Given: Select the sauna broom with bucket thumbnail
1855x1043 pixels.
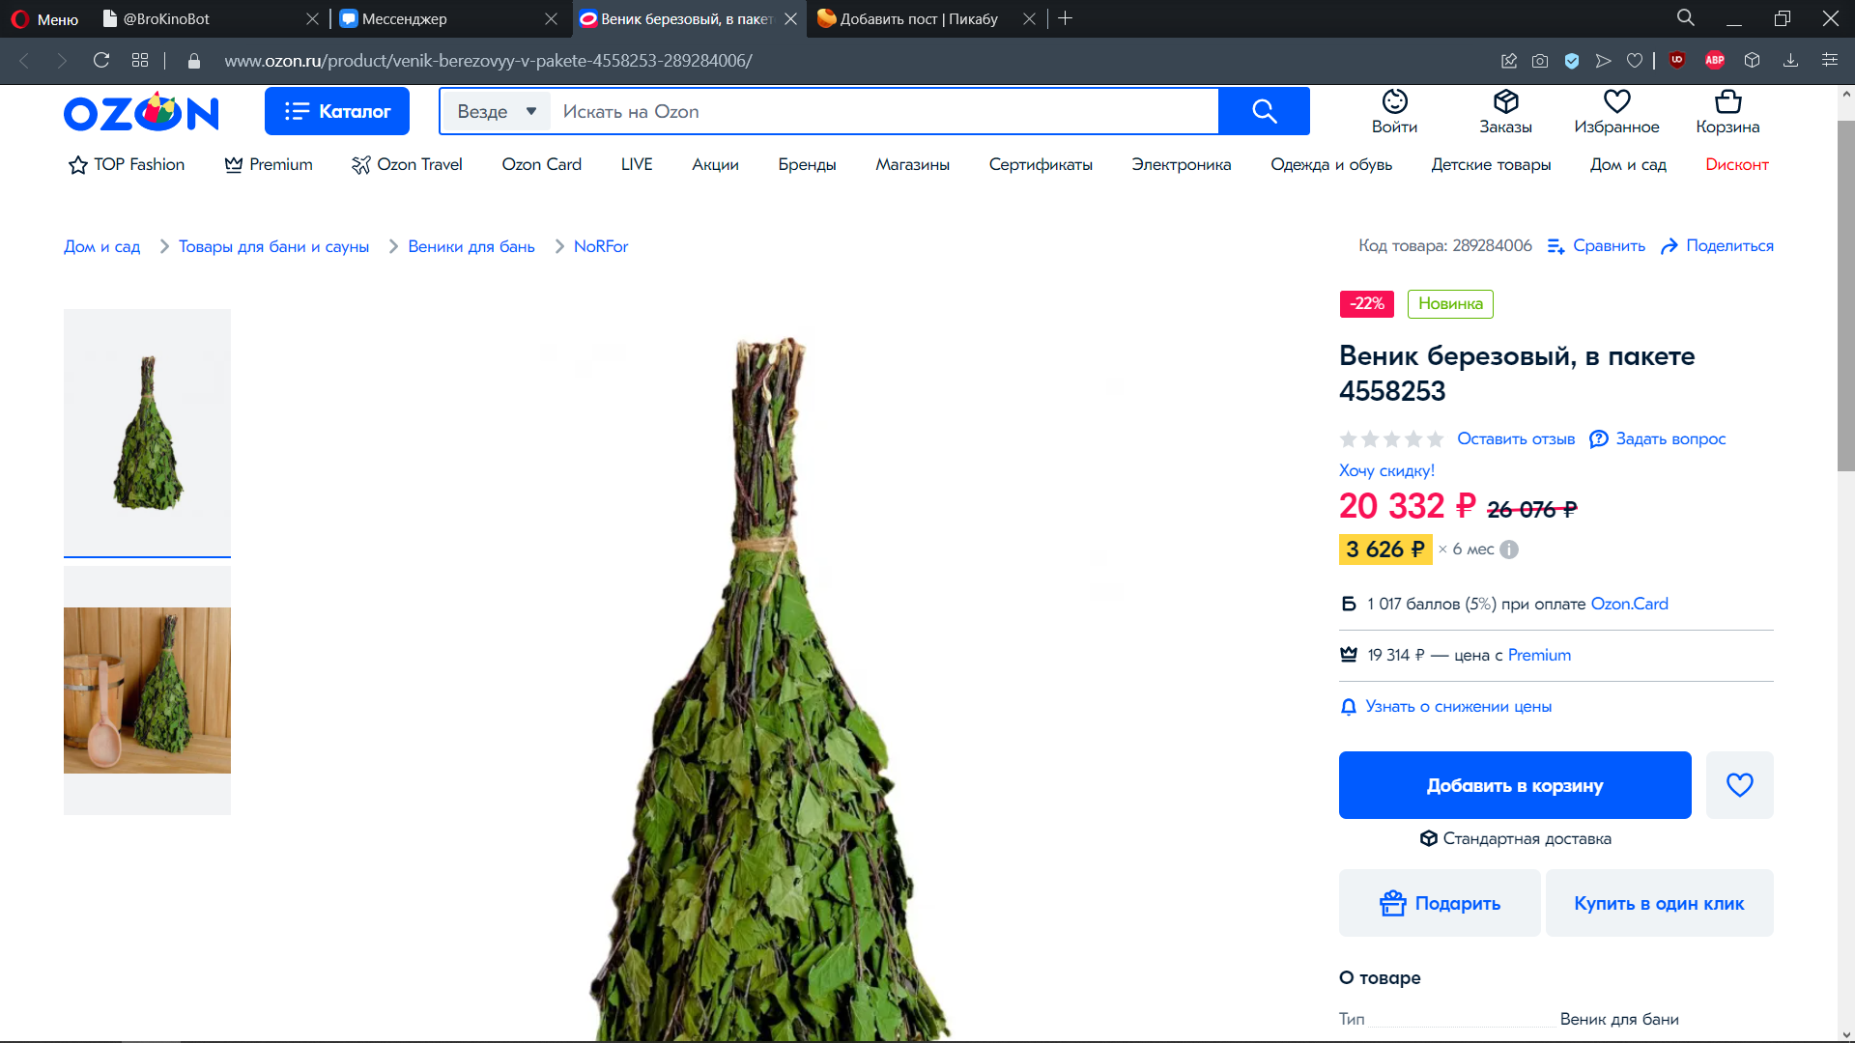Looking at the screenshot, I should pyautogui.click(x=147, y=690).
